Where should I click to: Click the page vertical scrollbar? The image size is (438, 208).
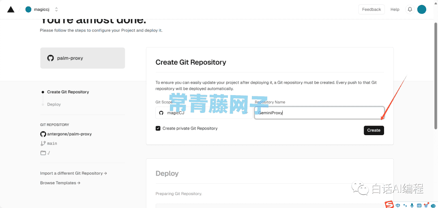pyautogui.click(x=436, y=75)
